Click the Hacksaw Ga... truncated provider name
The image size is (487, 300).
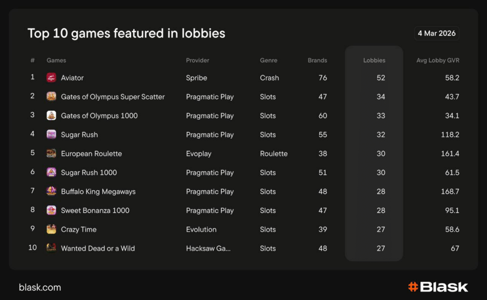coord(208,248)
